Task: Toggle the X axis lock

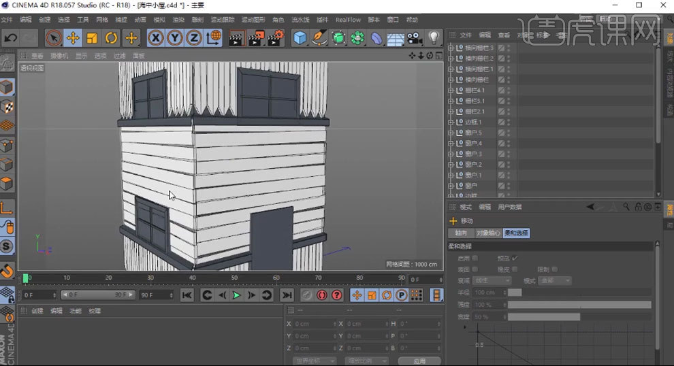Action: [156, 38]
